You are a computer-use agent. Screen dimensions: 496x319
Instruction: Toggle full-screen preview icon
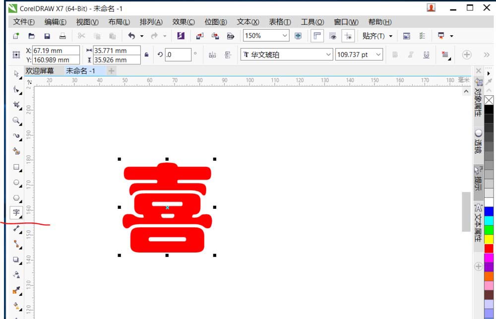point(298,36)
